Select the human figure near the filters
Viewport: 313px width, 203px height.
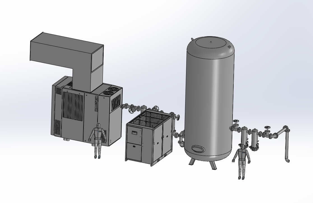click(x=242, y=162)
